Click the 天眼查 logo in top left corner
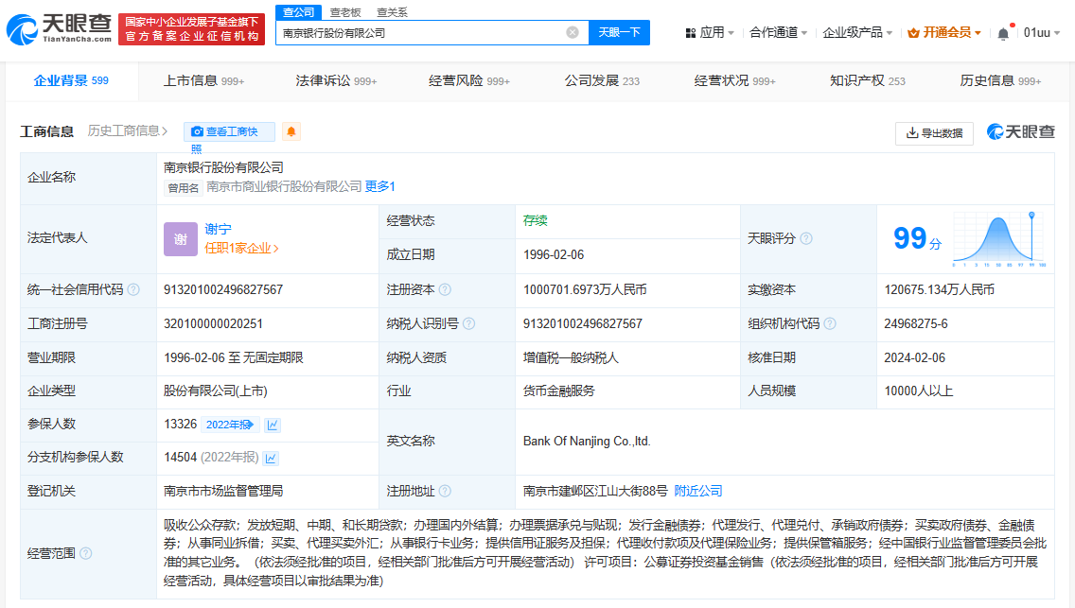This screenshot has width=1075, height=608. click(x=59, y=27)
